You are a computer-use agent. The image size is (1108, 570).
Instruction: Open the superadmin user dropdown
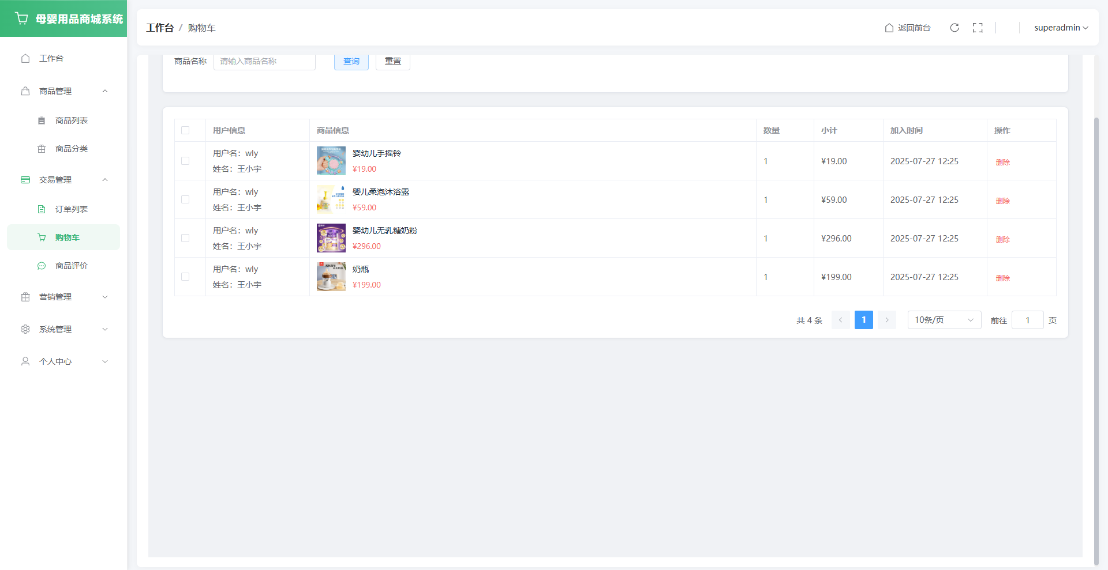1060,28
